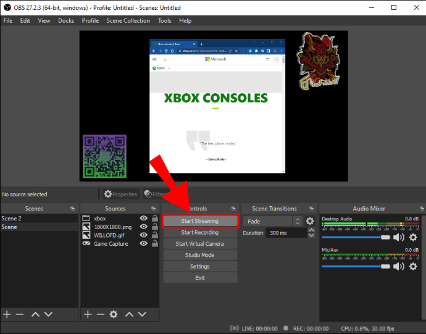This screenshot has height=334, width=426.
Task: Open Mic/Aux settings gear
Action: click(413, 266)
